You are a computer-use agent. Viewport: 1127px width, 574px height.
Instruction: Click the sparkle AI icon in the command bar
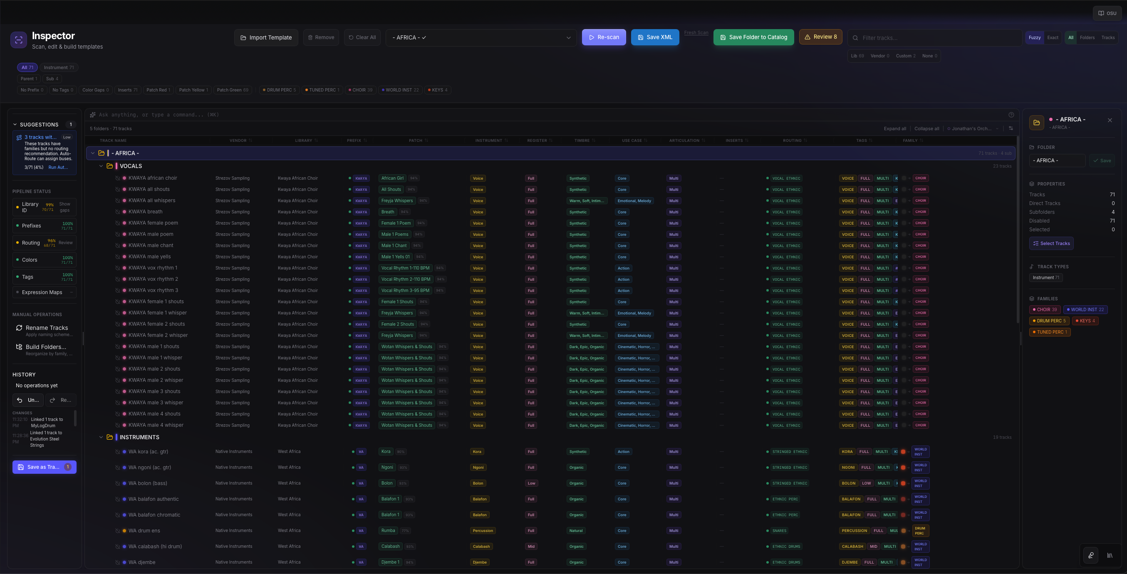[x=93, y=115]
